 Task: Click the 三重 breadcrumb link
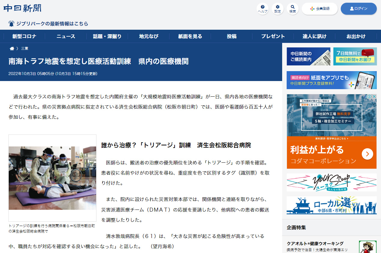(x=25, y=49)
